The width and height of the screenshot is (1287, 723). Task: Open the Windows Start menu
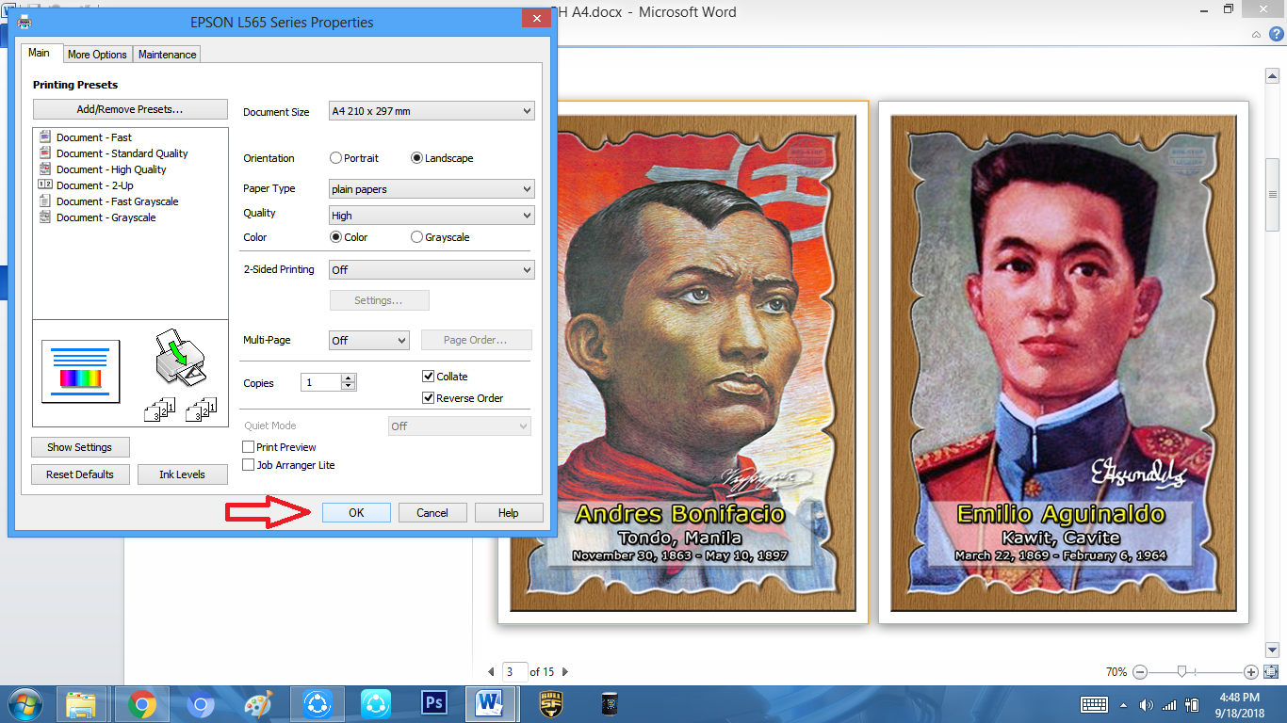[25, 704]
